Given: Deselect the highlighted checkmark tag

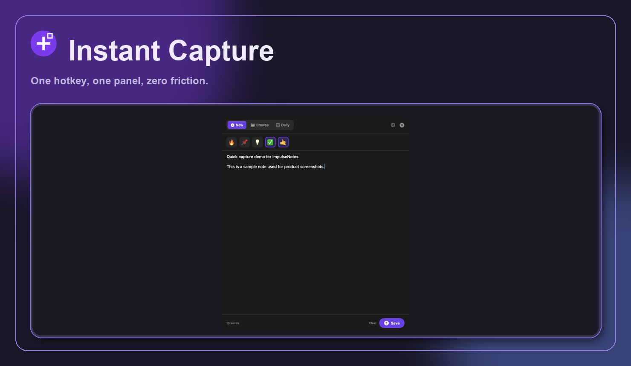Looking at the screenshot, I should point(270,142).
